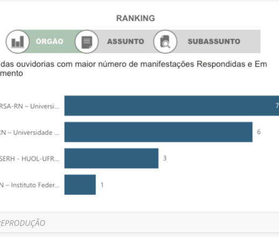
Task: Click the UFERSA-RN – Universi... axis label
Action: coord(30,106)
